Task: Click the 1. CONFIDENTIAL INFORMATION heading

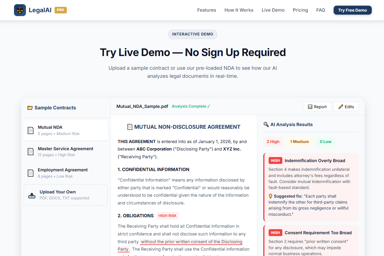Action: point(154,170)
